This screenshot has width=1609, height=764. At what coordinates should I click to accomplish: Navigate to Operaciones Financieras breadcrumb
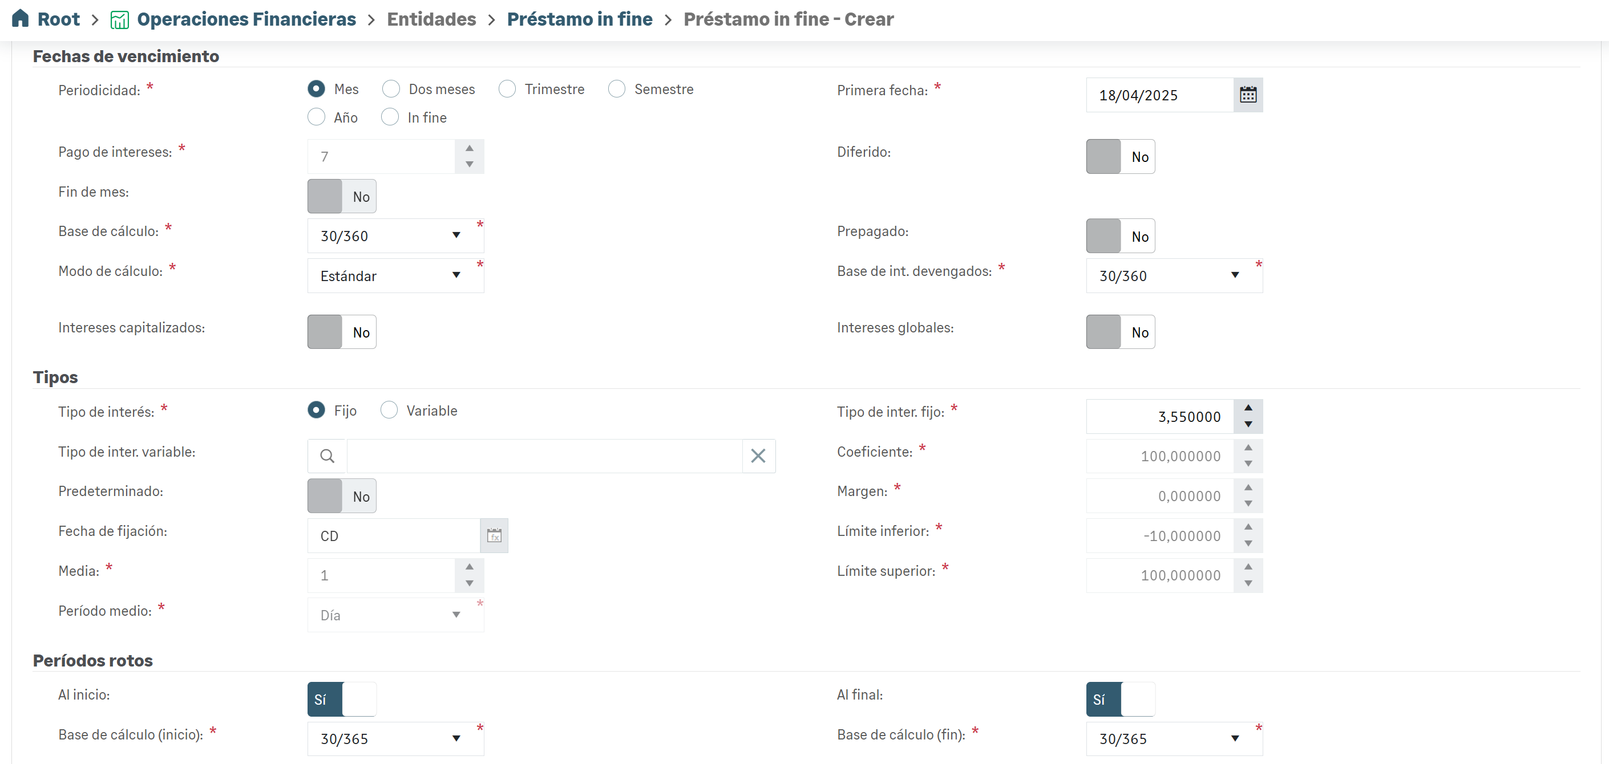coord(246,19)
